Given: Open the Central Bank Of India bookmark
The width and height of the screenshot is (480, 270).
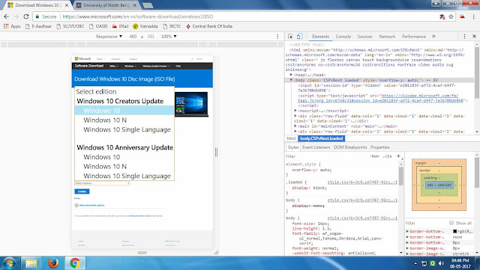Looking at the screenshot, I should (x=209, y=26).
